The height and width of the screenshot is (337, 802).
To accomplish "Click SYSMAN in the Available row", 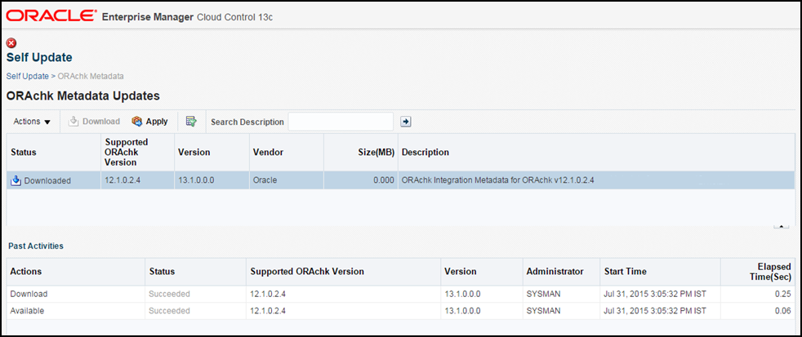I will point(543,311).
